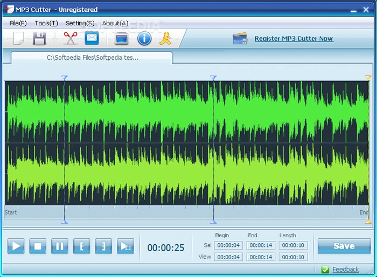This screenshot has width=377, height=277.
Task: Set selection begin with left brace button
Action: 81,246
